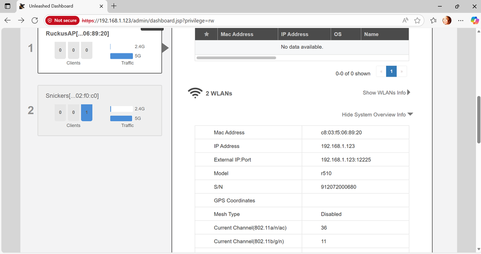The width and height of the screenshot is (481, 254).
Task: Add this page to favorites star
Action: [x=417, y=21]
